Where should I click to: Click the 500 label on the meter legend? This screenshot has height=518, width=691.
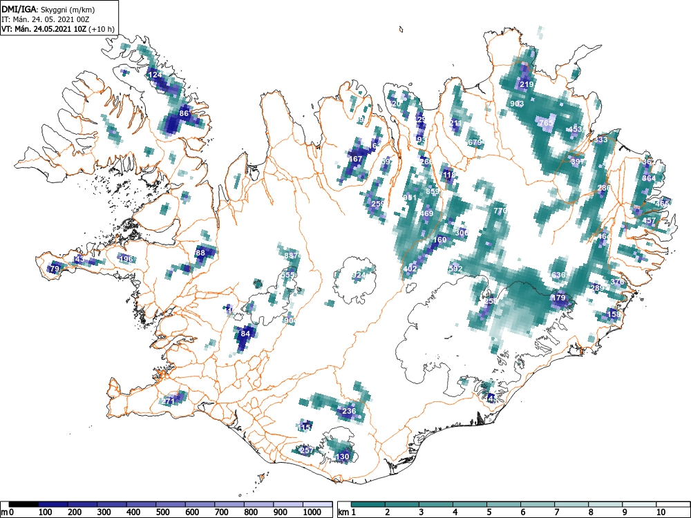(x=162, y=512)
